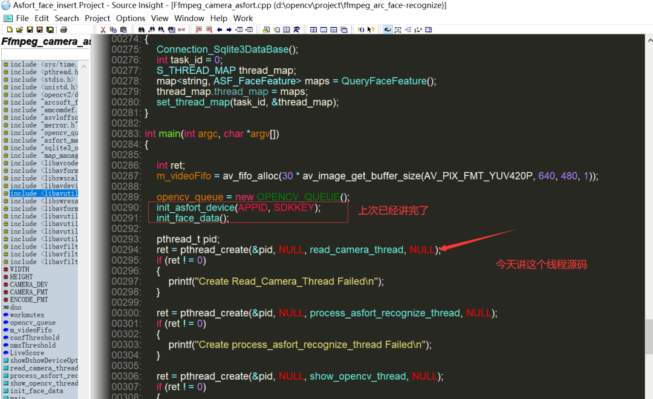Click the Cut scissors icon
The width and height of the screenshot is (653, 399).
pyautogui.click(x=103, y=30)
